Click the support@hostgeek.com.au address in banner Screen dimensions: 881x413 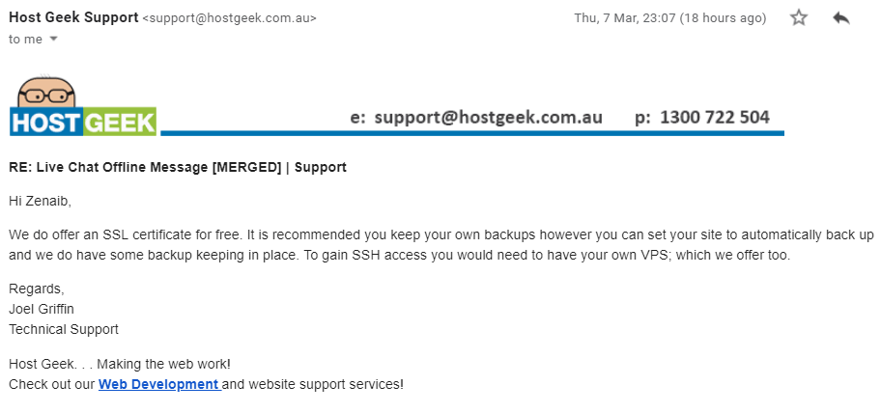[488, 118]
